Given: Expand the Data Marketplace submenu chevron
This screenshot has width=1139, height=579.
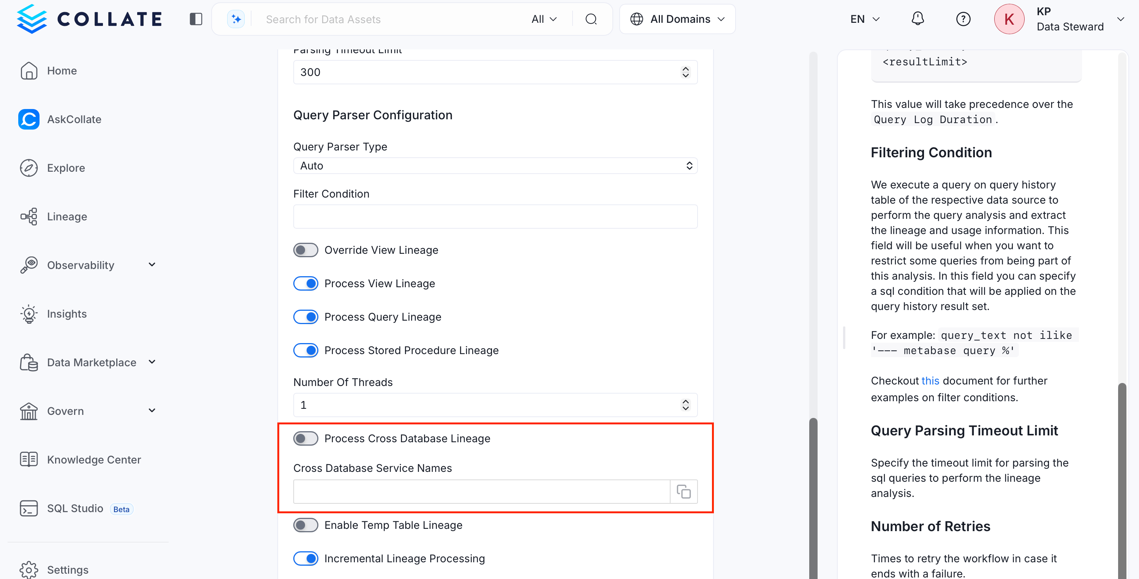Looking at the screenshot, I should 152,362.
